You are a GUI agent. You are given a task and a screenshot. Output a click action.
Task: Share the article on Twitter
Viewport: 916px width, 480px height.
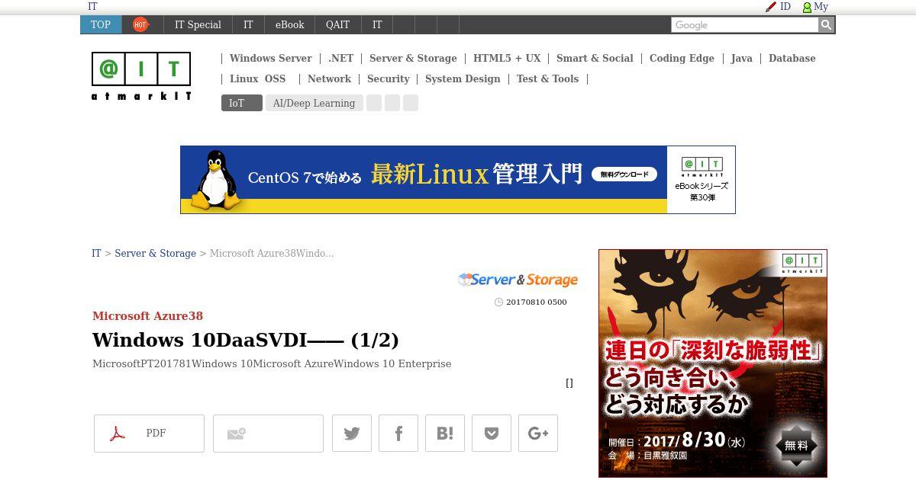tap(352, 434)
